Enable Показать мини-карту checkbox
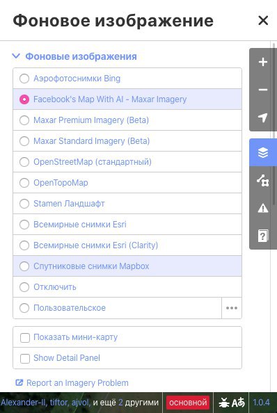Screen dimensions: 277x413 click(x=25, y=337)
